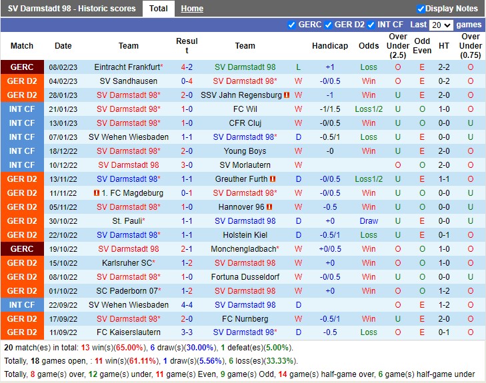
Task: Uncheck the GER D2 league filter
Action: (328, 25)
